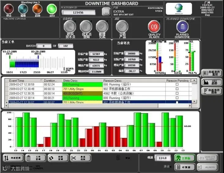Click the Reason Pending column header
Viewport: 224px width, 173px height.
[x=177, y=81]
